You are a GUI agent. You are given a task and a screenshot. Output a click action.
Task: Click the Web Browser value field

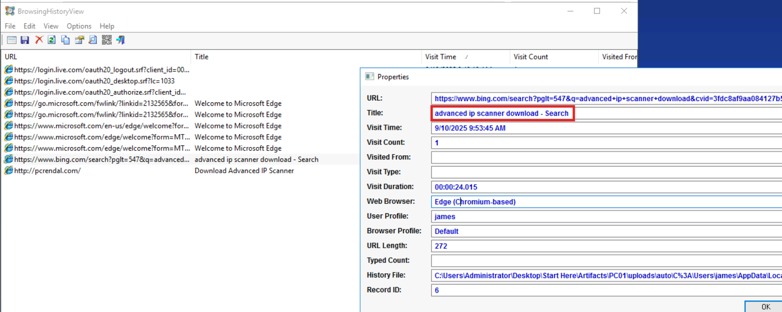pyautogui.click(x=606, y=202)
